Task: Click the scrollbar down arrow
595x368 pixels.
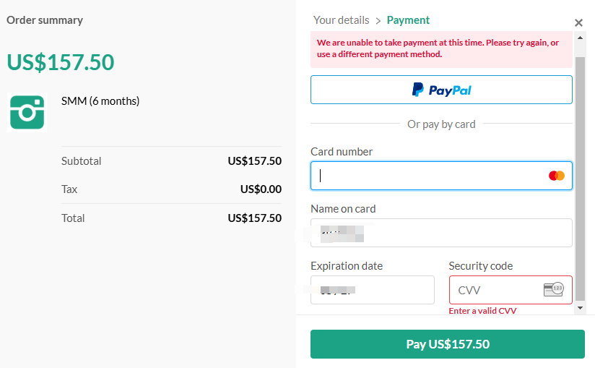Action: tap(580, 307)
